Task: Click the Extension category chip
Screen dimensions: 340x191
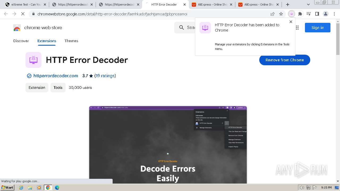Action: (x=37, y=88)
